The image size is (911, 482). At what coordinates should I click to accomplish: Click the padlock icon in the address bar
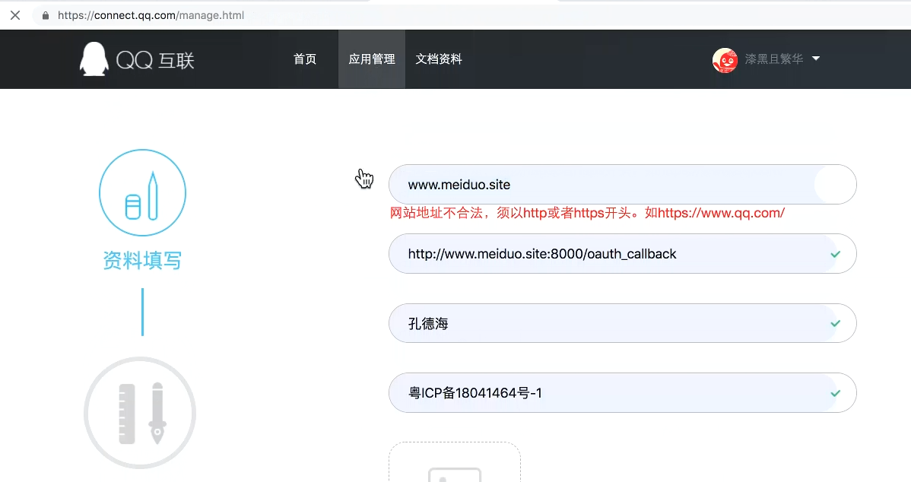pos(44,14)
